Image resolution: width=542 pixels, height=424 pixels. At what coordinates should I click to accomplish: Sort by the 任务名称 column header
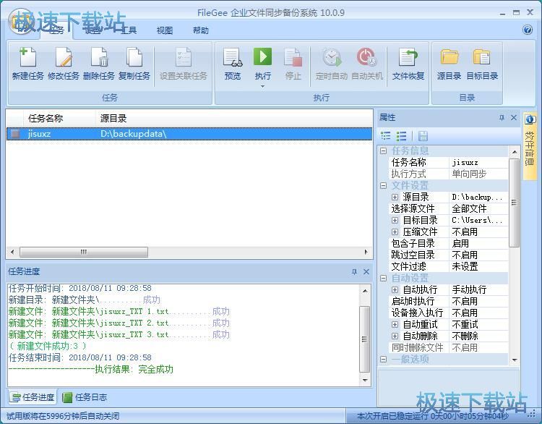pos(59,119)
